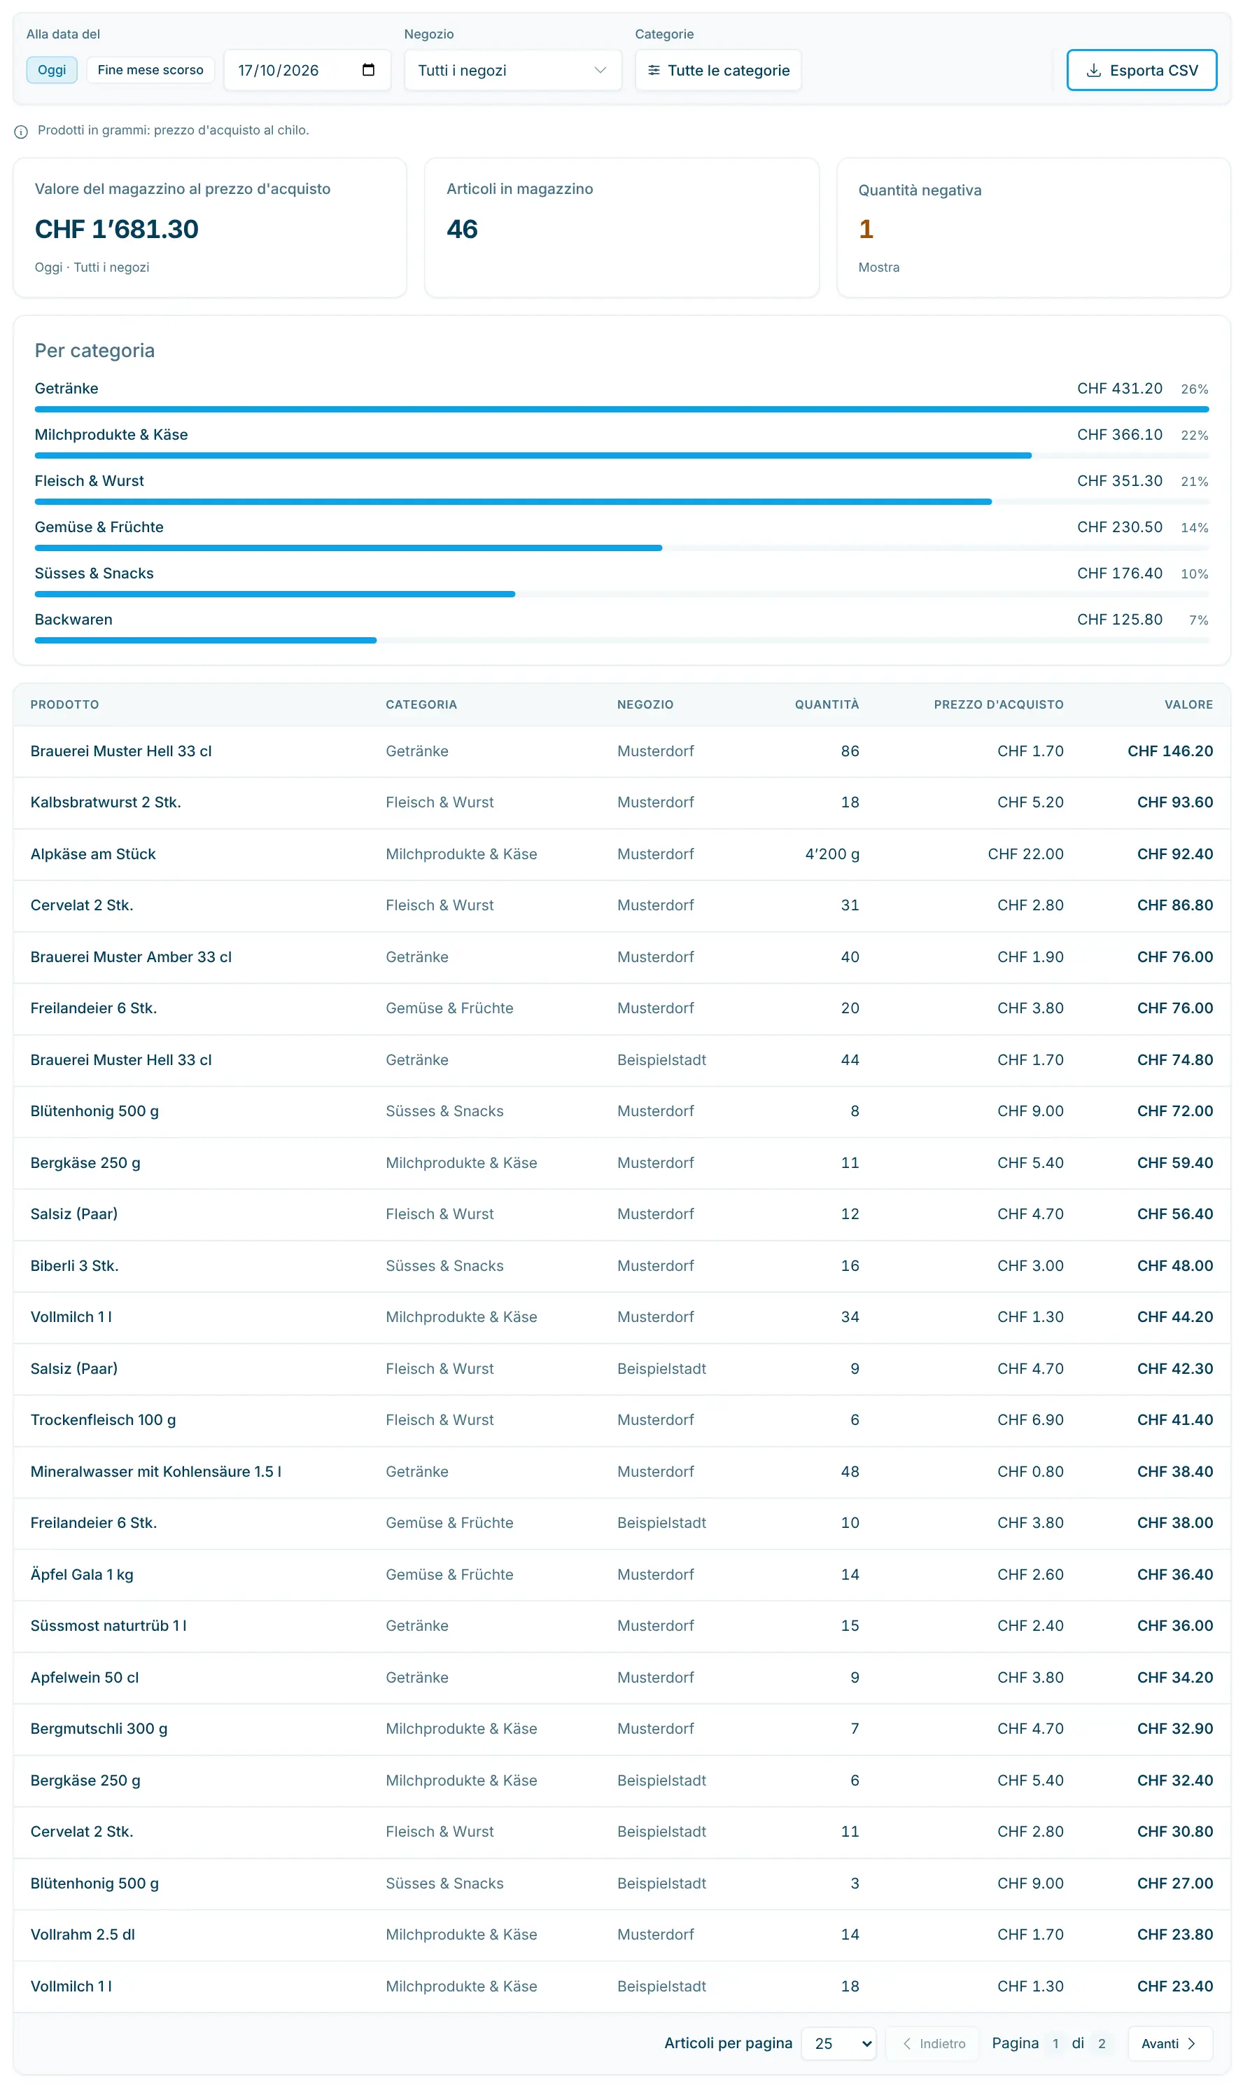Click the Trockenfleisch 100 g row
This screenshot has height=2100, width=1257.
click(x=622, y=1420)
